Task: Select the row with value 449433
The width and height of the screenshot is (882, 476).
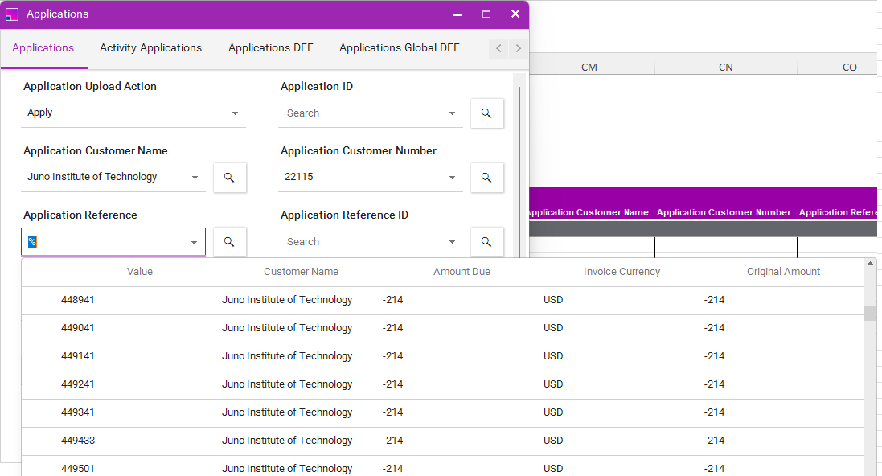Action: tap(443, 441)
